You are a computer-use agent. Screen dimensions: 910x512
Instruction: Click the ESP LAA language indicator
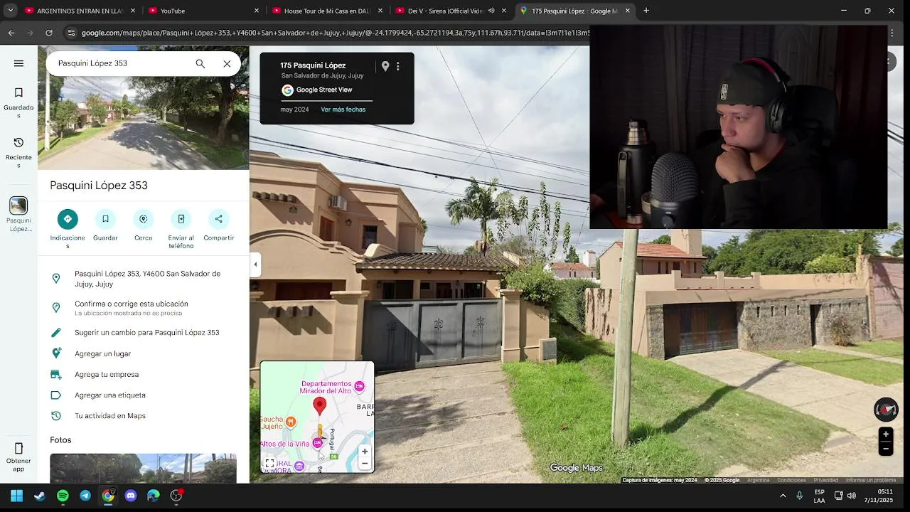pyautogui.click(x=819, y=496)
